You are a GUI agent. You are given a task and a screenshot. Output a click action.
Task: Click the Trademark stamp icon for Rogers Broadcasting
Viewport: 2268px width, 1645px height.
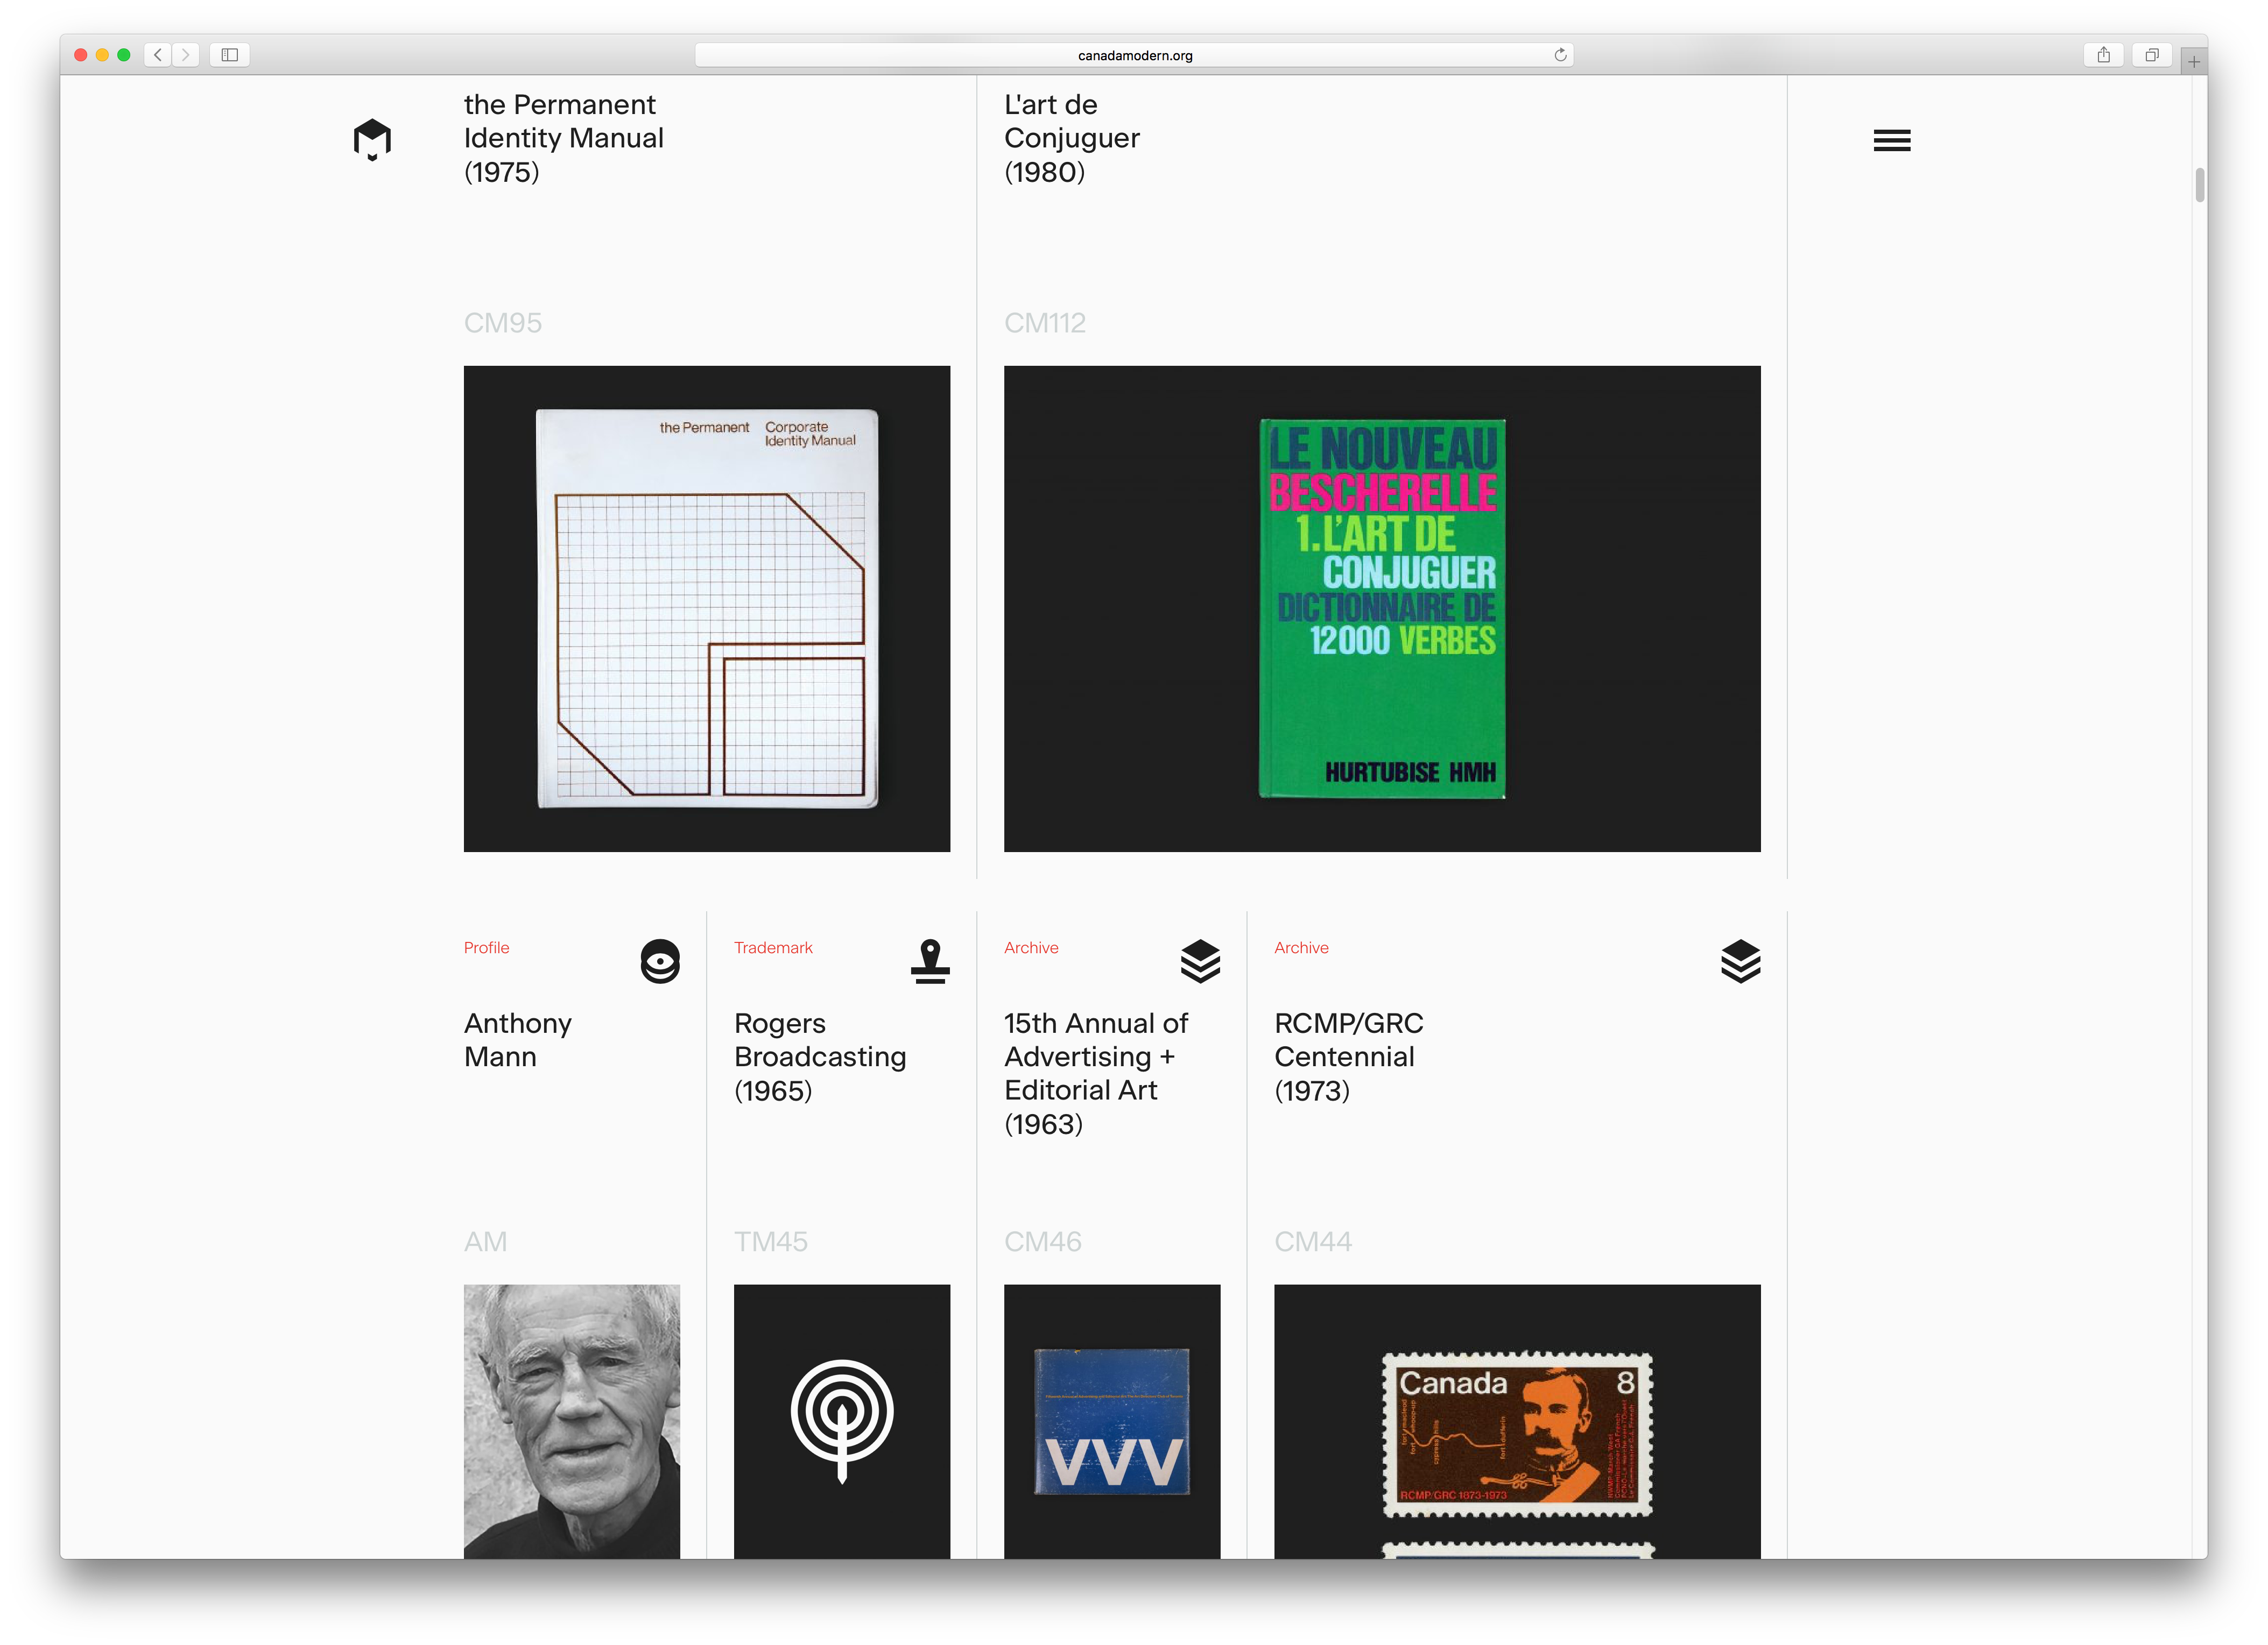coord(930,961)
